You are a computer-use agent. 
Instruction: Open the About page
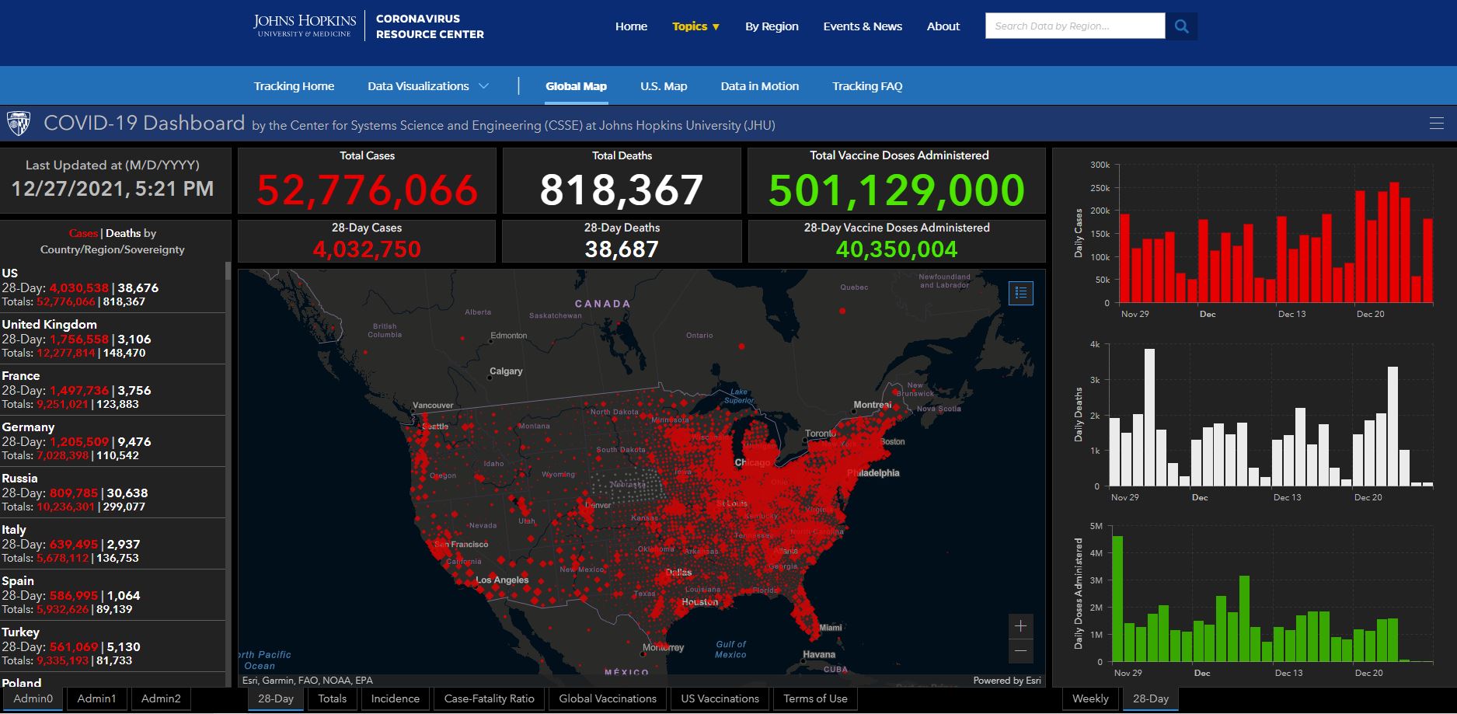click(x=943, y=26)
